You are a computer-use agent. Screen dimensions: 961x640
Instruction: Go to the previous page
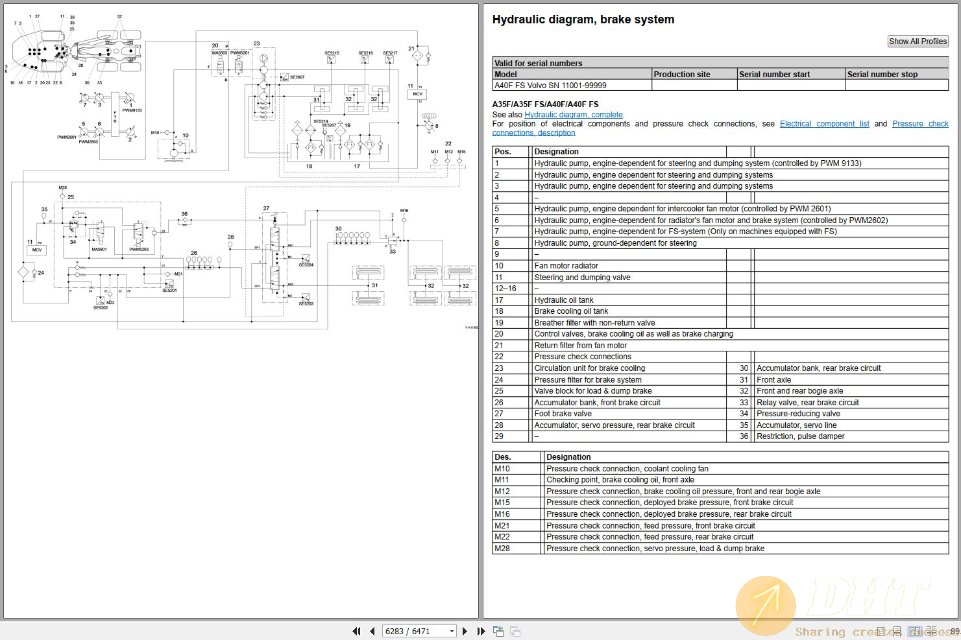(372, 631)
